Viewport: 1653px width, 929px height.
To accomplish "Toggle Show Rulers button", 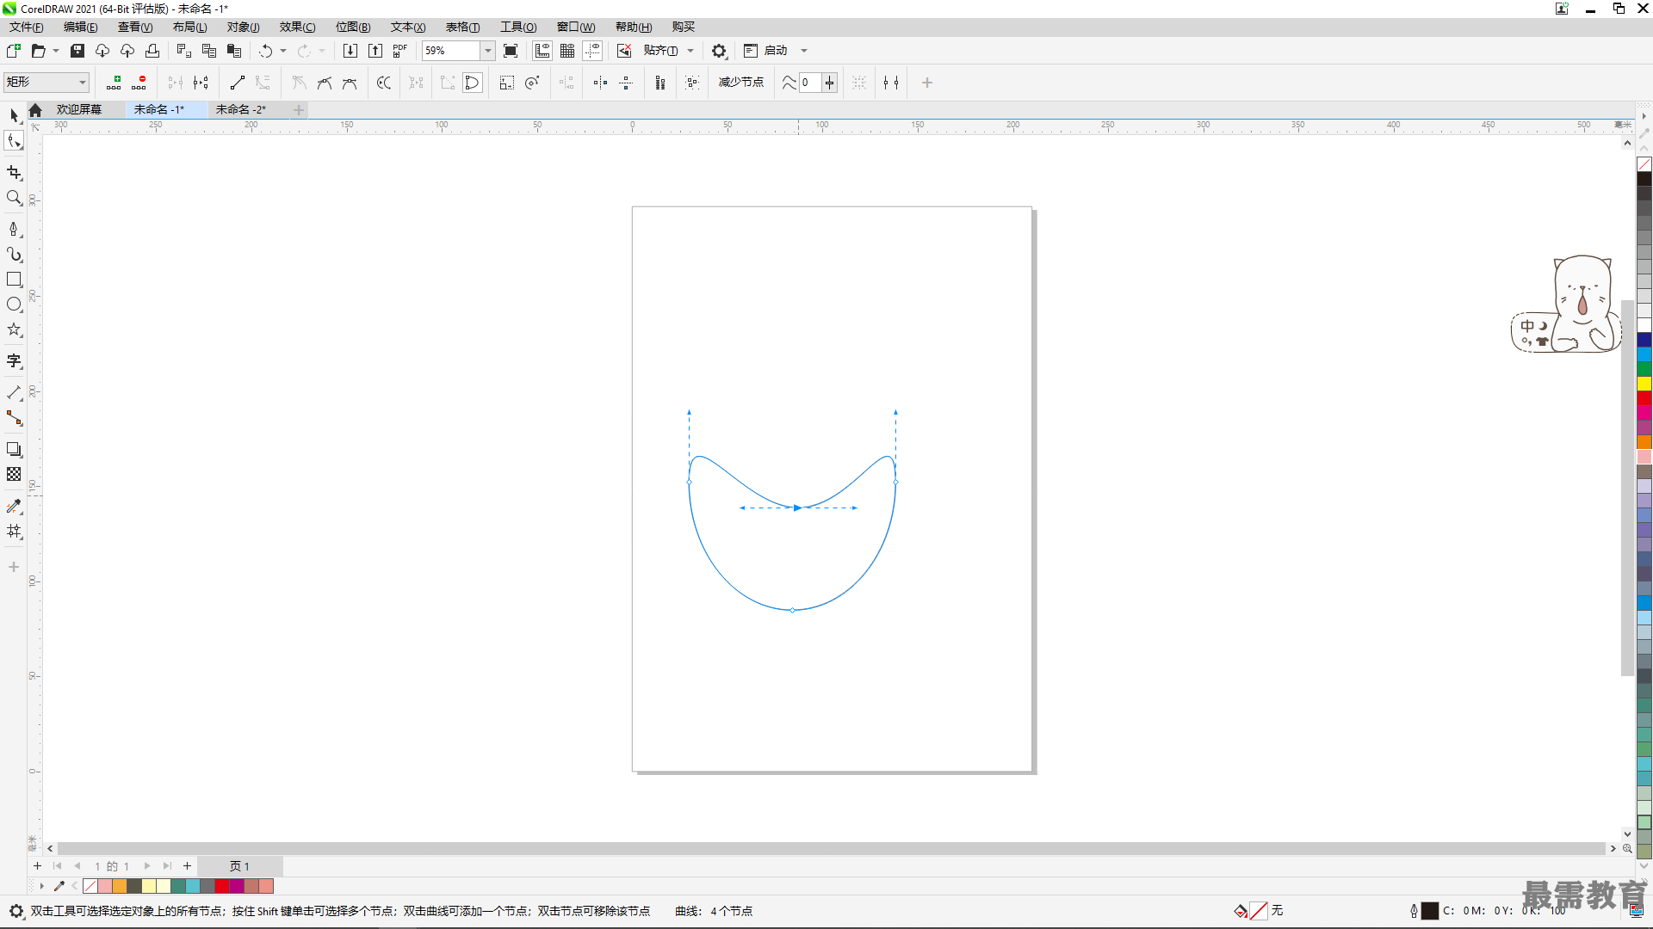I will (542, 51).
